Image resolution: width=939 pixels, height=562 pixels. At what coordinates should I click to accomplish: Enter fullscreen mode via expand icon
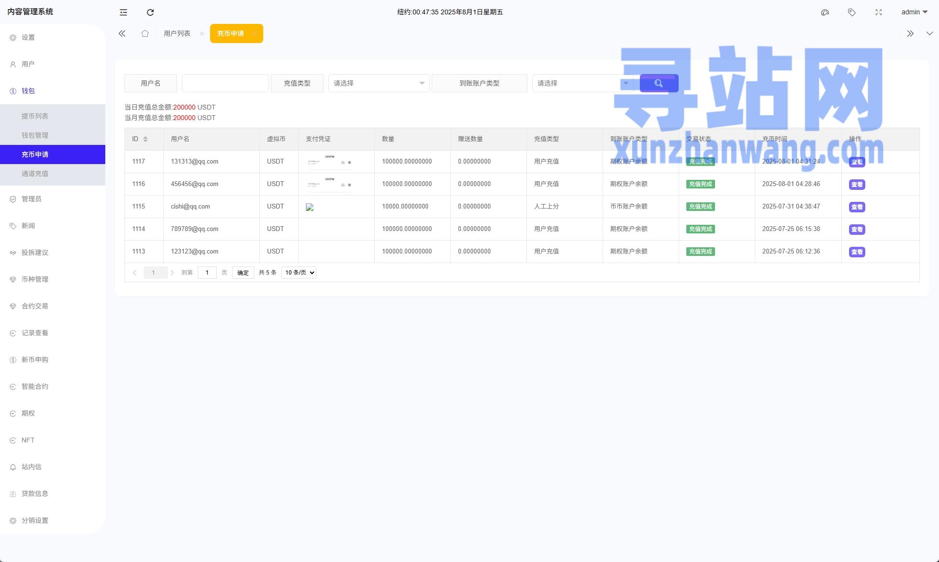(878, 12)
